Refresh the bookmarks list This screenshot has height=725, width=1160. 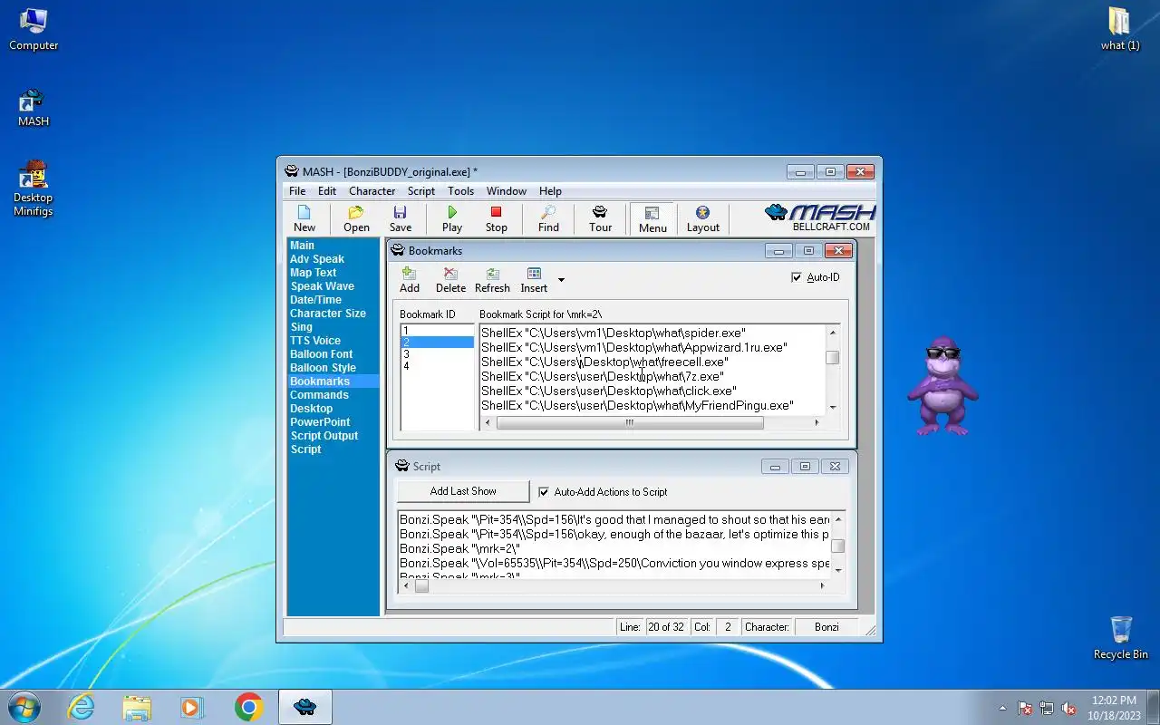(492, 280)
